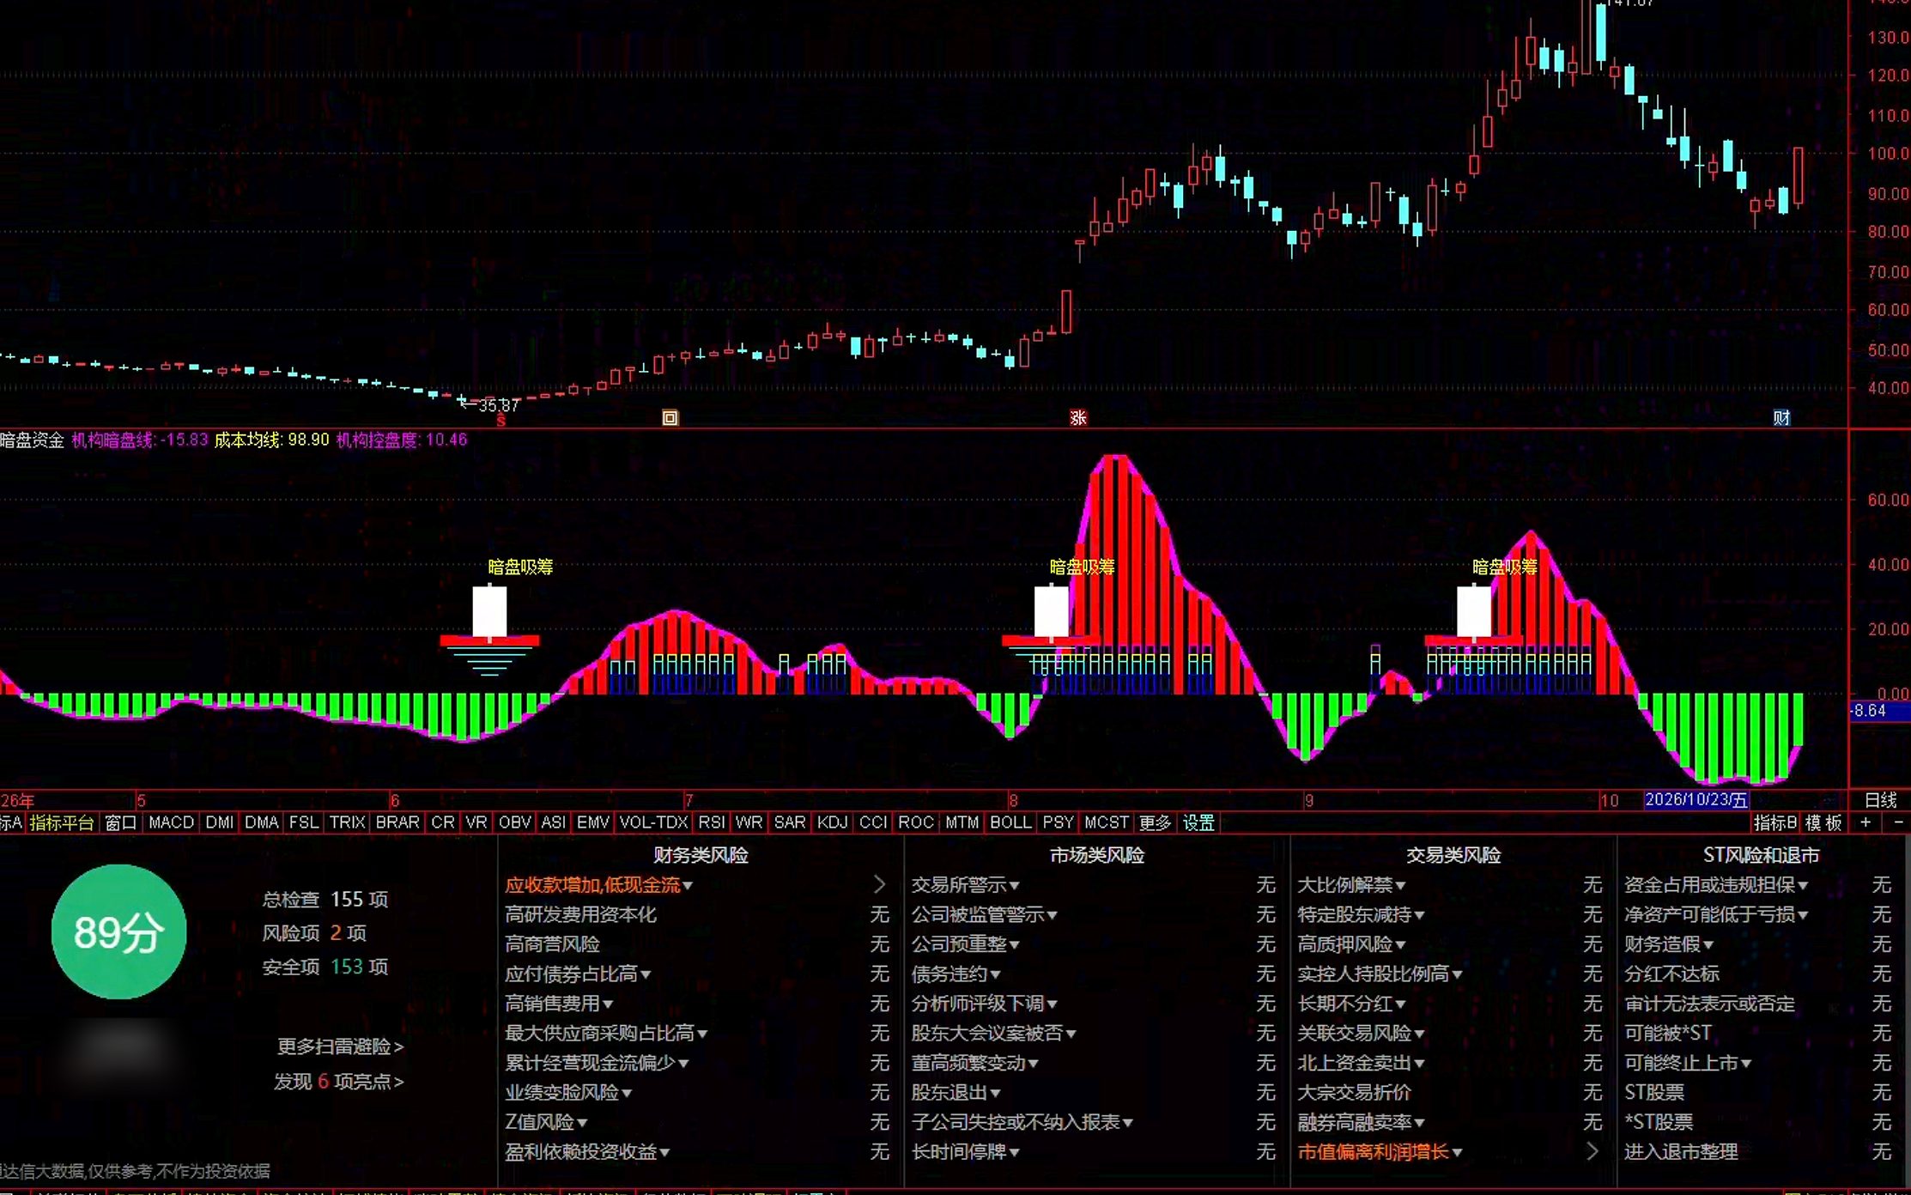Expand the 高质押风险 dropdown
The height and width of the screenshot is (1195, 1911).
point(1400,944)
